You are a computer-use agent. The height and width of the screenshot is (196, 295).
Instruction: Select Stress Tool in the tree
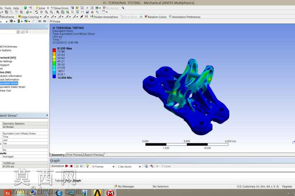(x=5, y=91)
